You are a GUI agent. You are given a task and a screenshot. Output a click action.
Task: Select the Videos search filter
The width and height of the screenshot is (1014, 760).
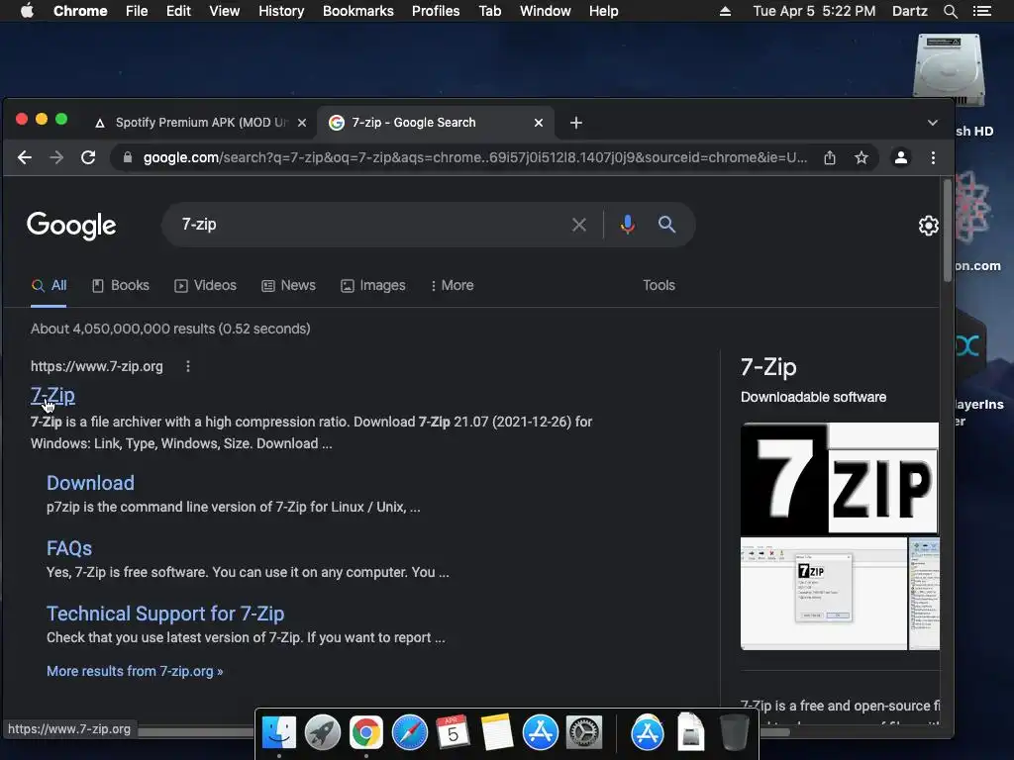click(206, 286)
